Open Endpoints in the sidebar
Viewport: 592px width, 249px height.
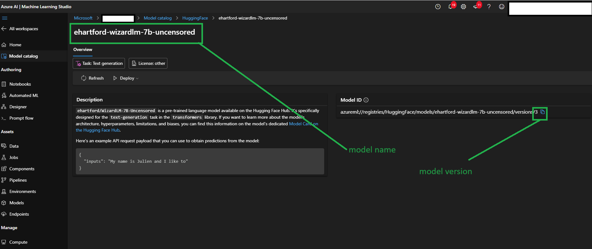15,214
